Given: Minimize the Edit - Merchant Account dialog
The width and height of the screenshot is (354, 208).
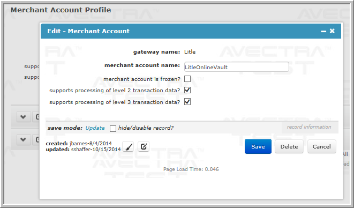Looking at the screenshot, I should tap(323, 31).
